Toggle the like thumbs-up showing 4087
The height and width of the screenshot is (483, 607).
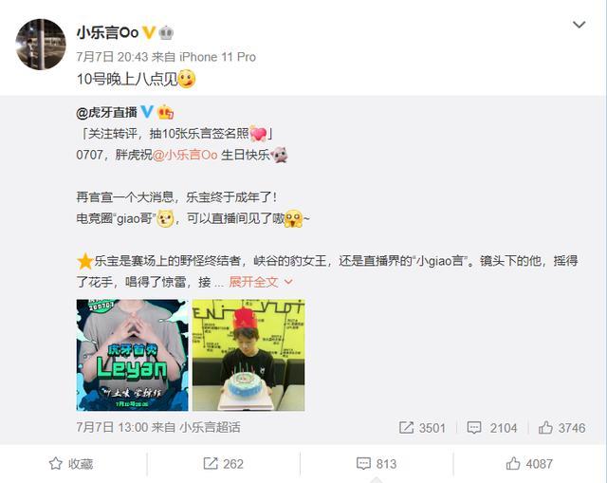pyautogui.click(x=529, y=464)
